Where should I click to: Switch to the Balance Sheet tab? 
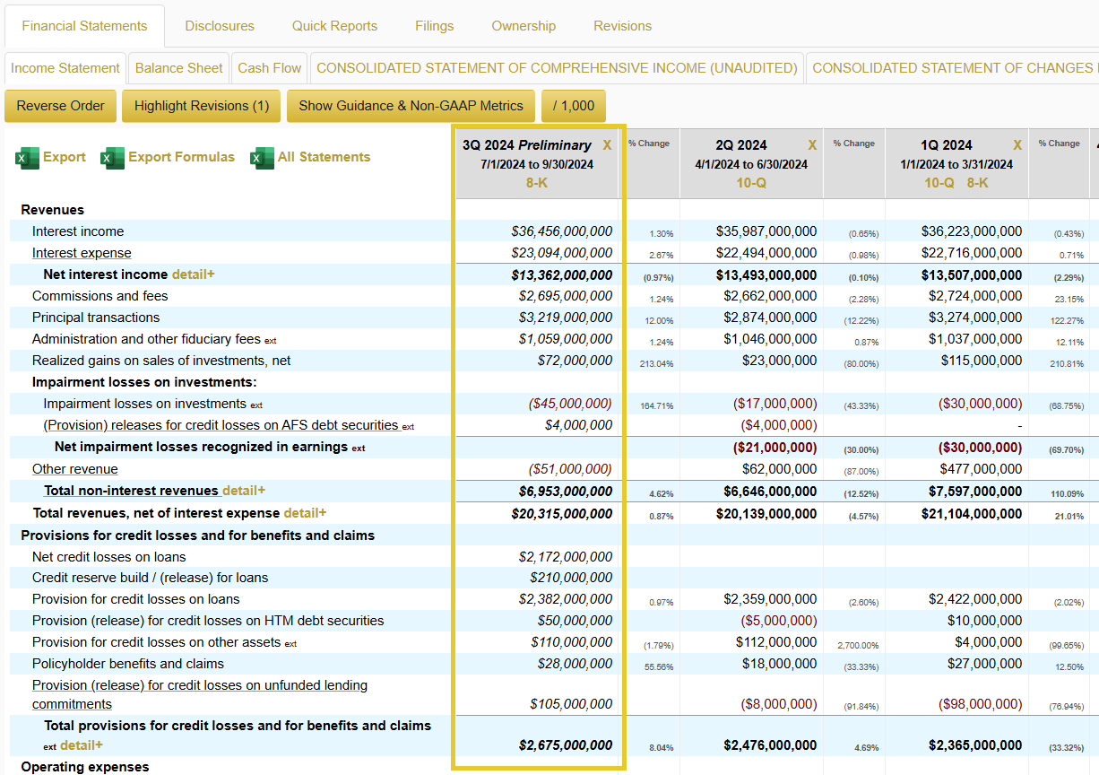click(x=178, y=68)
